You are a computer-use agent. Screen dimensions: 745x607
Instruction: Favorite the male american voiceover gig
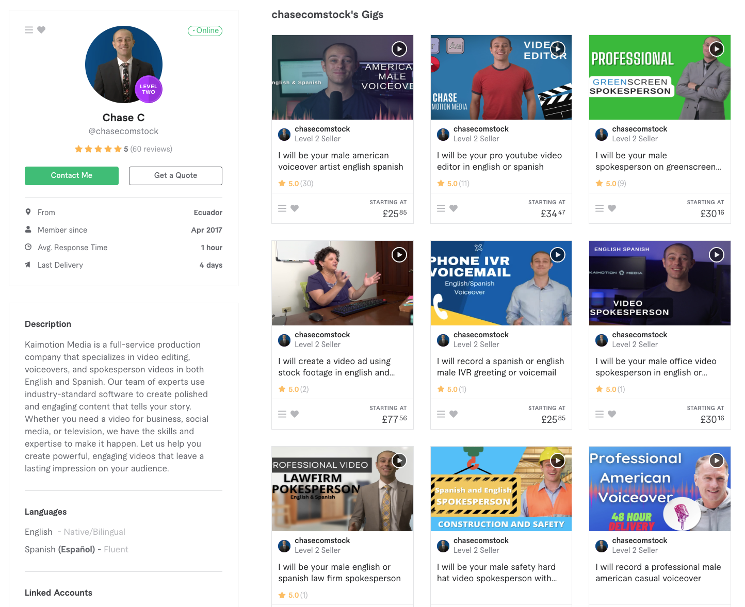(x=295, y=208)
